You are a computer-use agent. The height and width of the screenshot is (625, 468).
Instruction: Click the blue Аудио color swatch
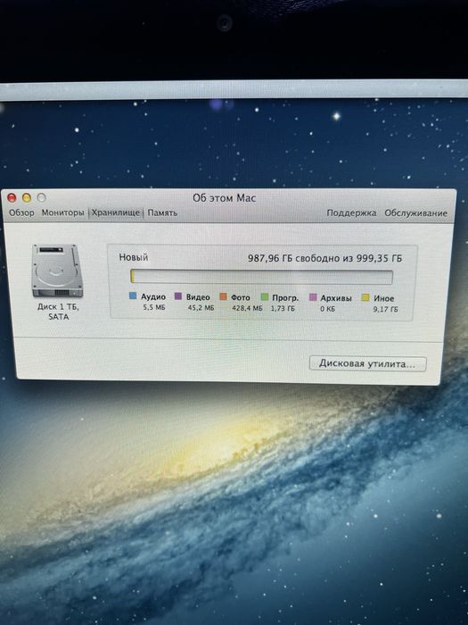(133, 296)
